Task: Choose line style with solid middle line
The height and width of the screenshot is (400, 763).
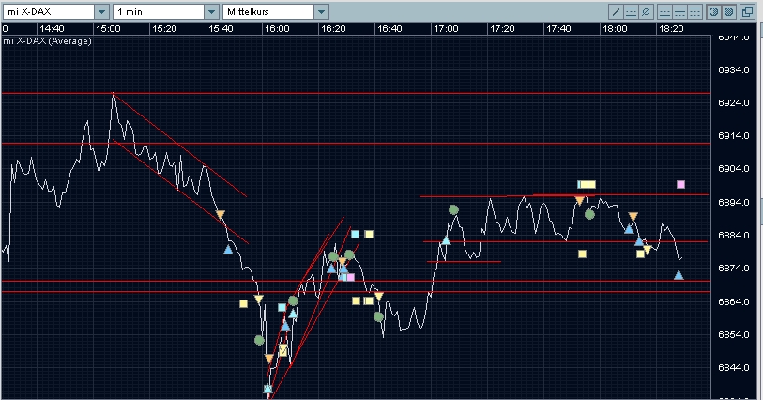Action: coord(679,11)
